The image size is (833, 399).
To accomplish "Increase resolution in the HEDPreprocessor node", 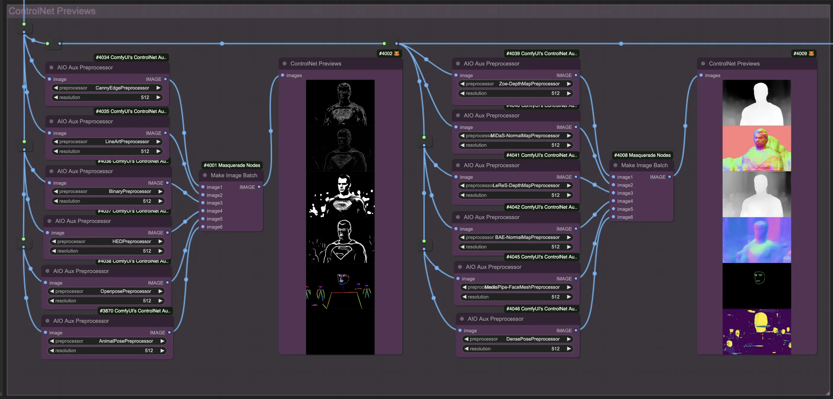I will (x=160, y=251).
